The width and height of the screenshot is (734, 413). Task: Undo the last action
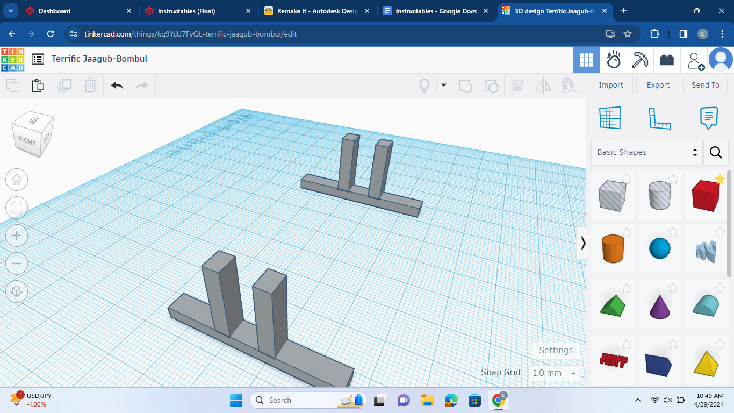pos(117,86)
